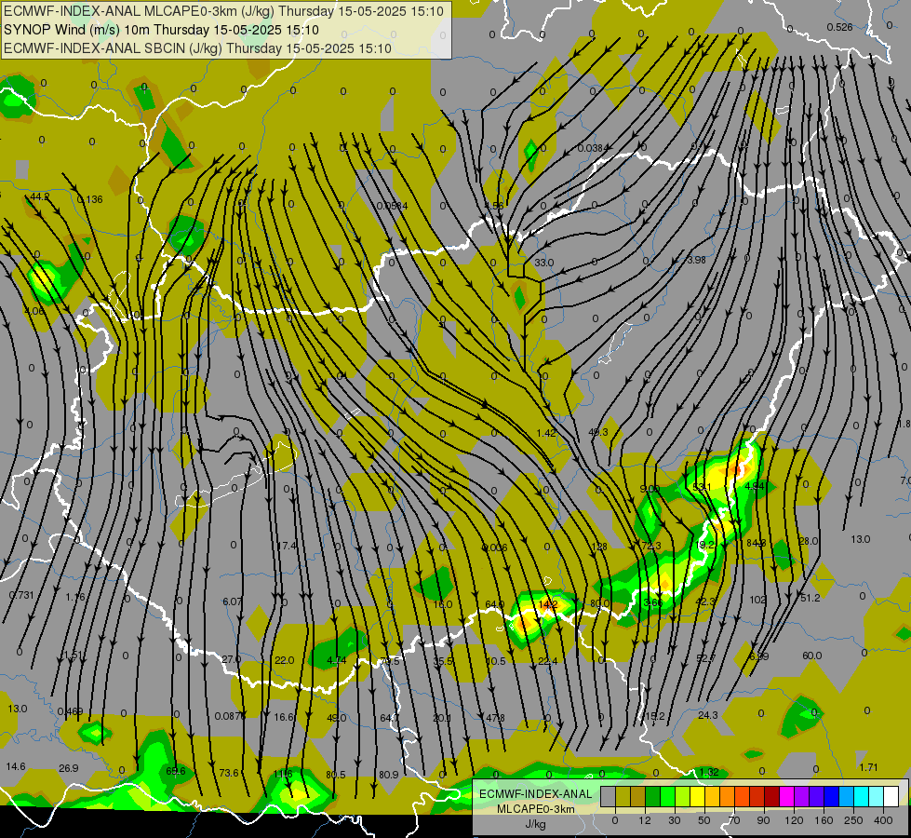The width and height of the screenshot is (911, 838).
Task: Click the legend tick label "90"
Action: tap(763, 820)
